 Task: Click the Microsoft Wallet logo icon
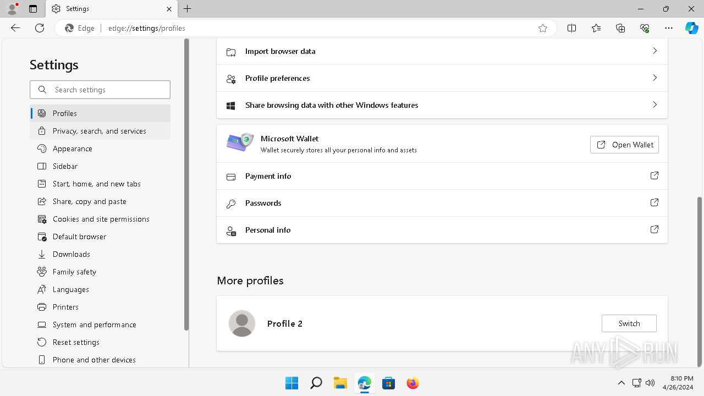click(240, 143)
